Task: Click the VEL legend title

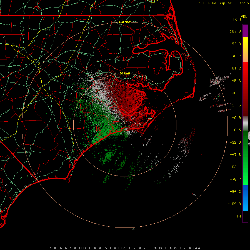Action: tap(244, 17)
